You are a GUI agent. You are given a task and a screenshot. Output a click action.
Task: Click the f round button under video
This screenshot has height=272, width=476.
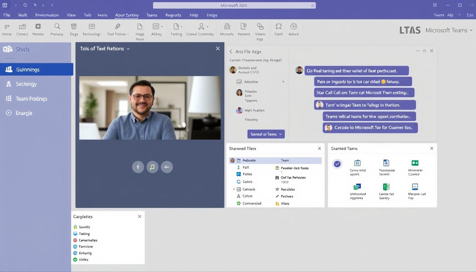pos(138,167)
